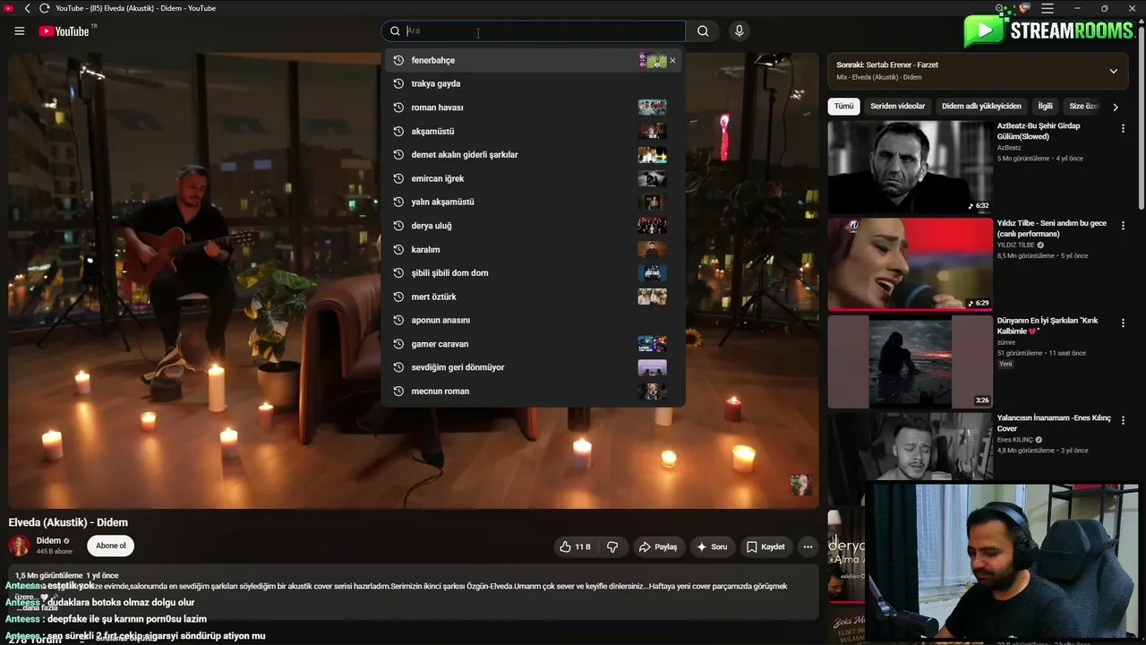
Task: Click the 'Sonraki: Sertab Erener - Farzet' text
Action: (887, 64)
